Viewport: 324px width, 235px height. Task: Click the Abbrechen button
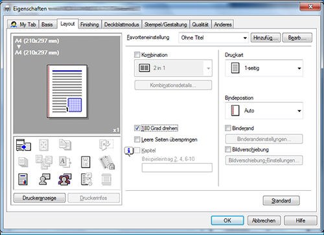pos(264,221)
